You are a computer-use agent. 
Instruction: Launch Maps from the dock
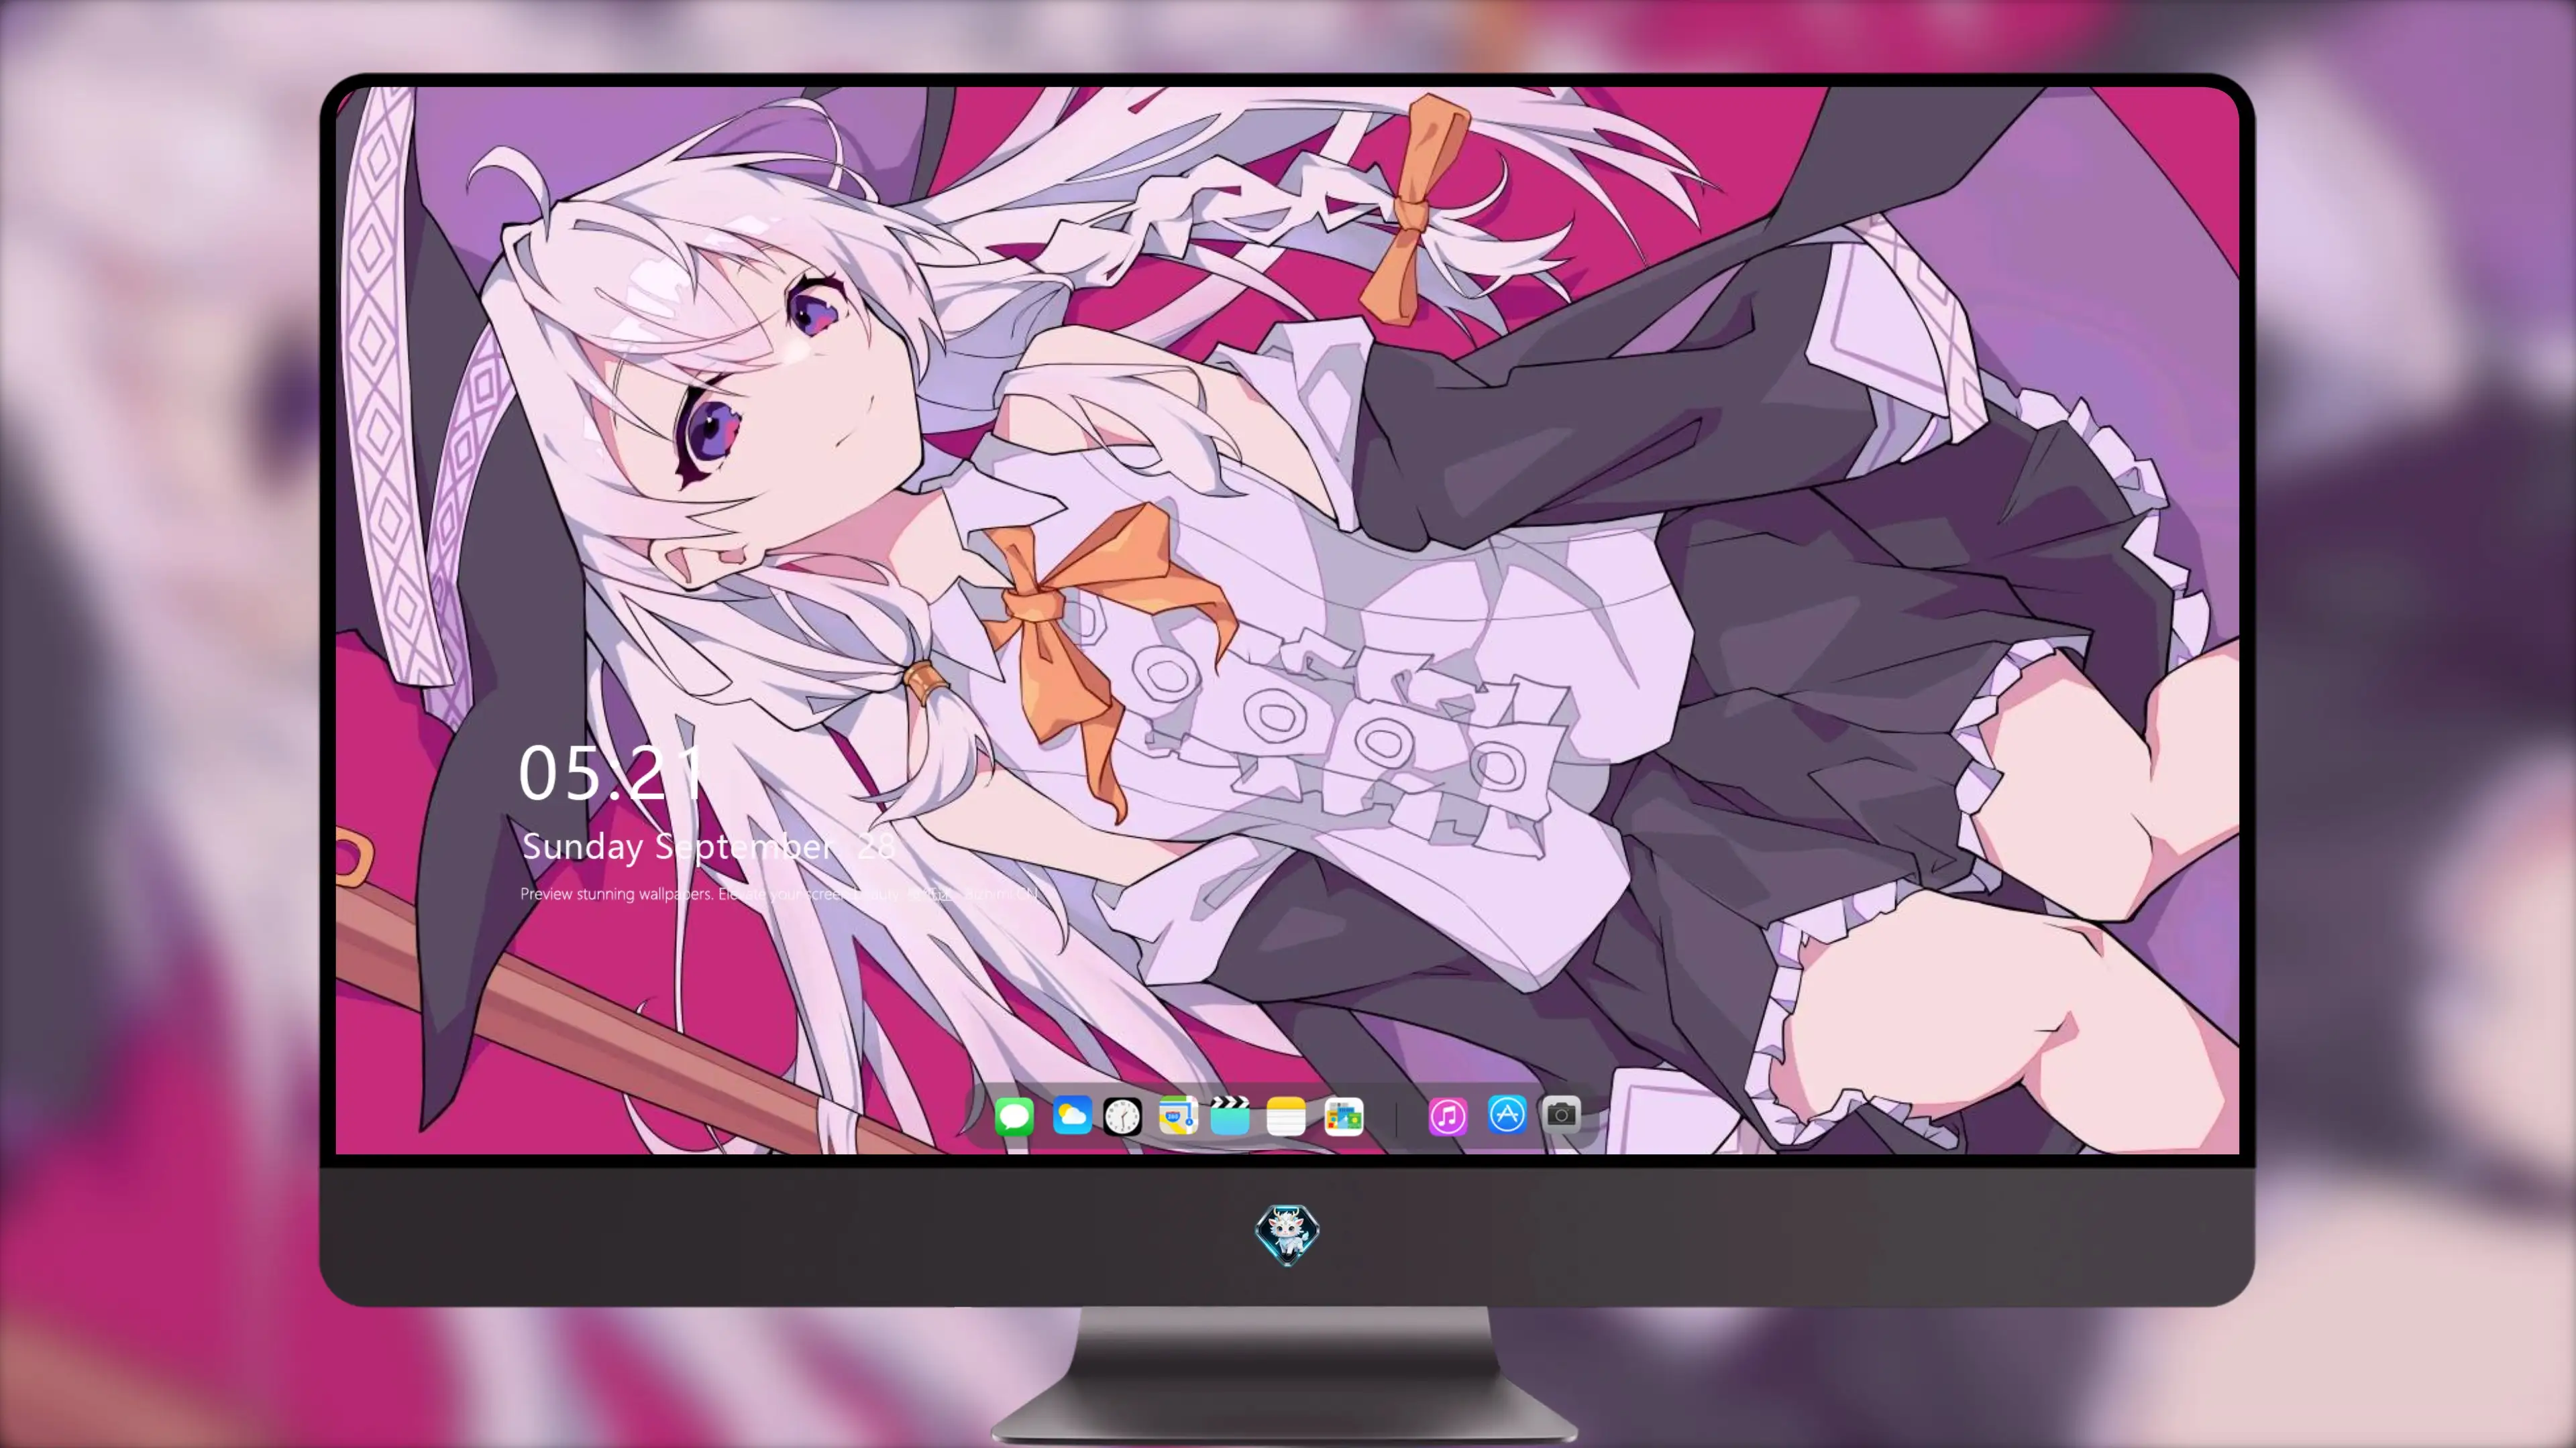tap(1178, 1115)
